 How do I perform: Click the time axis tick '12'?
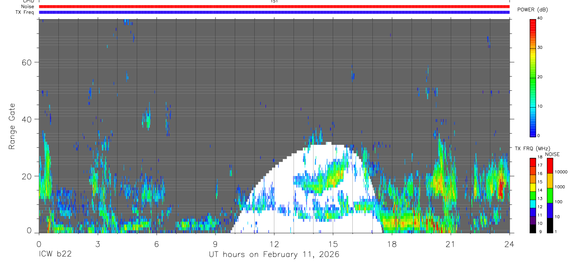tap(274, 244)
